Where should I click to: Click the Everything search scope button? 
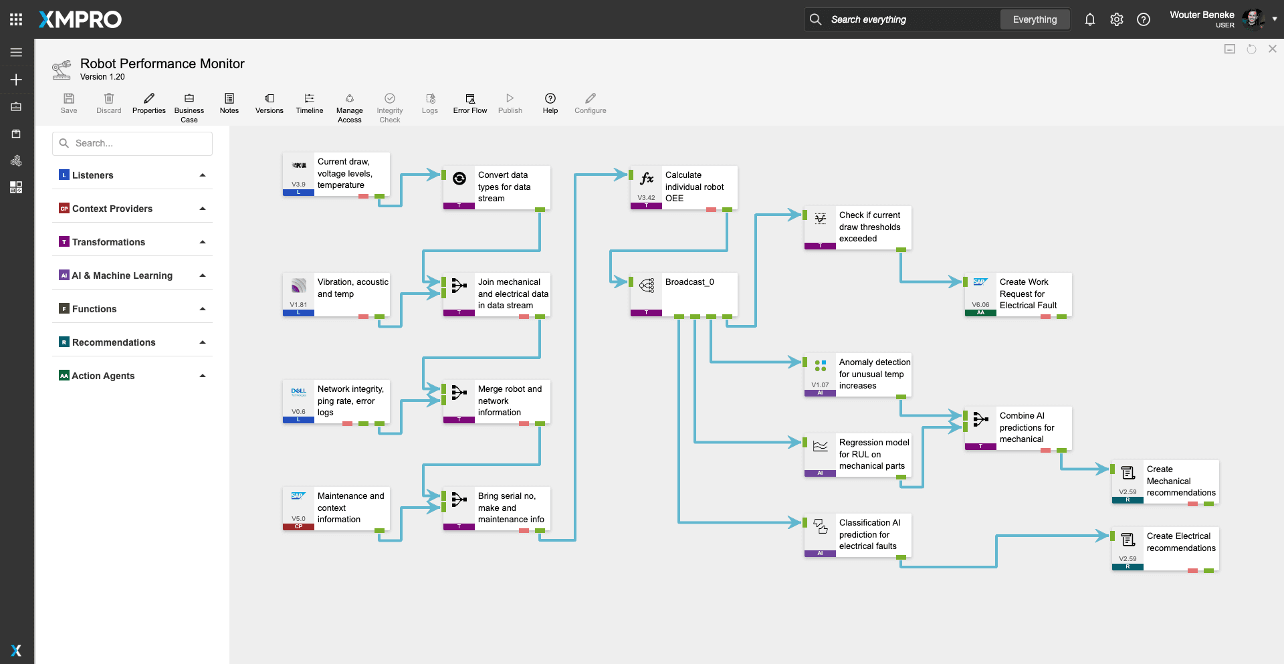tap(1035, 20)
